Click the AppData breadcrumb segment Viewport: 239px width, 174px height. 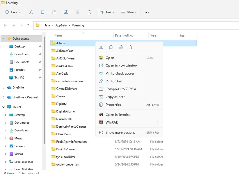coord(61,25)
